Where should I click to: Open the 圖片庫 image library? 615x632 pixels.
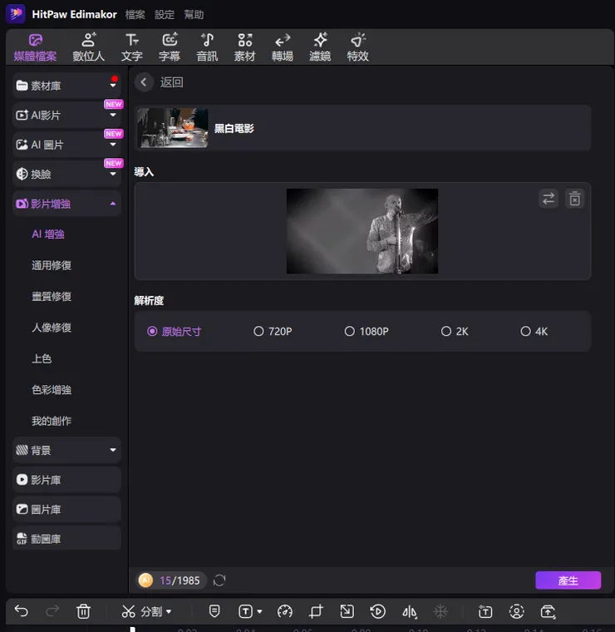click(66, 510)
